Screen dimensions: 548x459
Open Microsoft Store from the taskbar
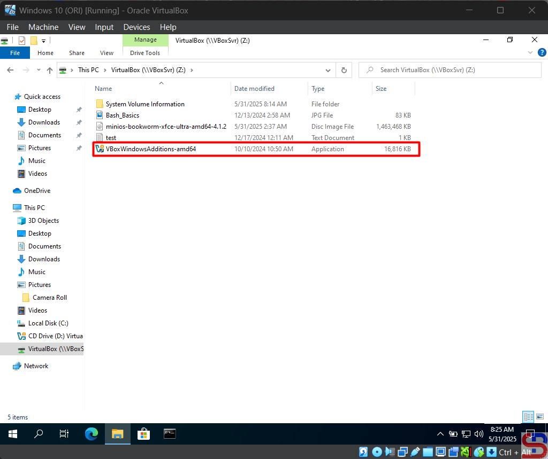tap(143, 434)
